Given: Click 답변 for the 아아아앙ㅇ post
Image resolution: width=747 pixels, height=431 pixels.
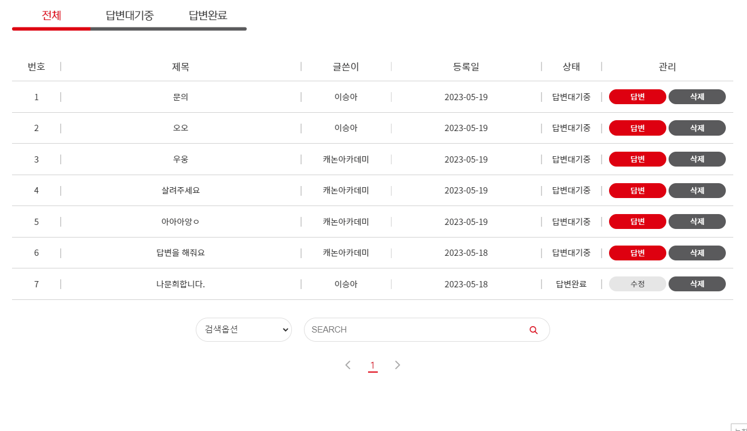Looking at the screenshot, I should pyautogui.click(x=637, y=221).
